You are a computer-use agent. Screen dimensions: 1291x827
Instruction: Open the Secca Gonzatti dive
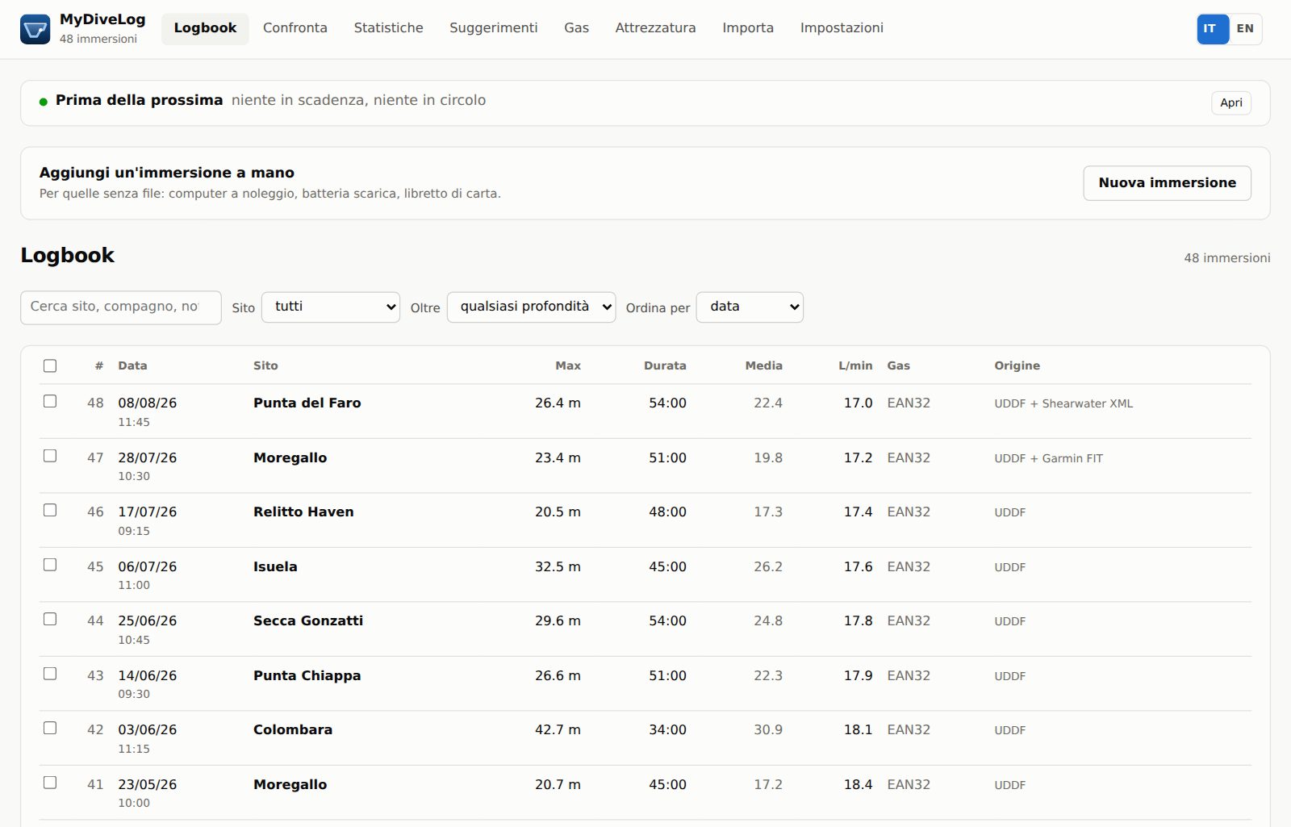[x=308, y=621]
